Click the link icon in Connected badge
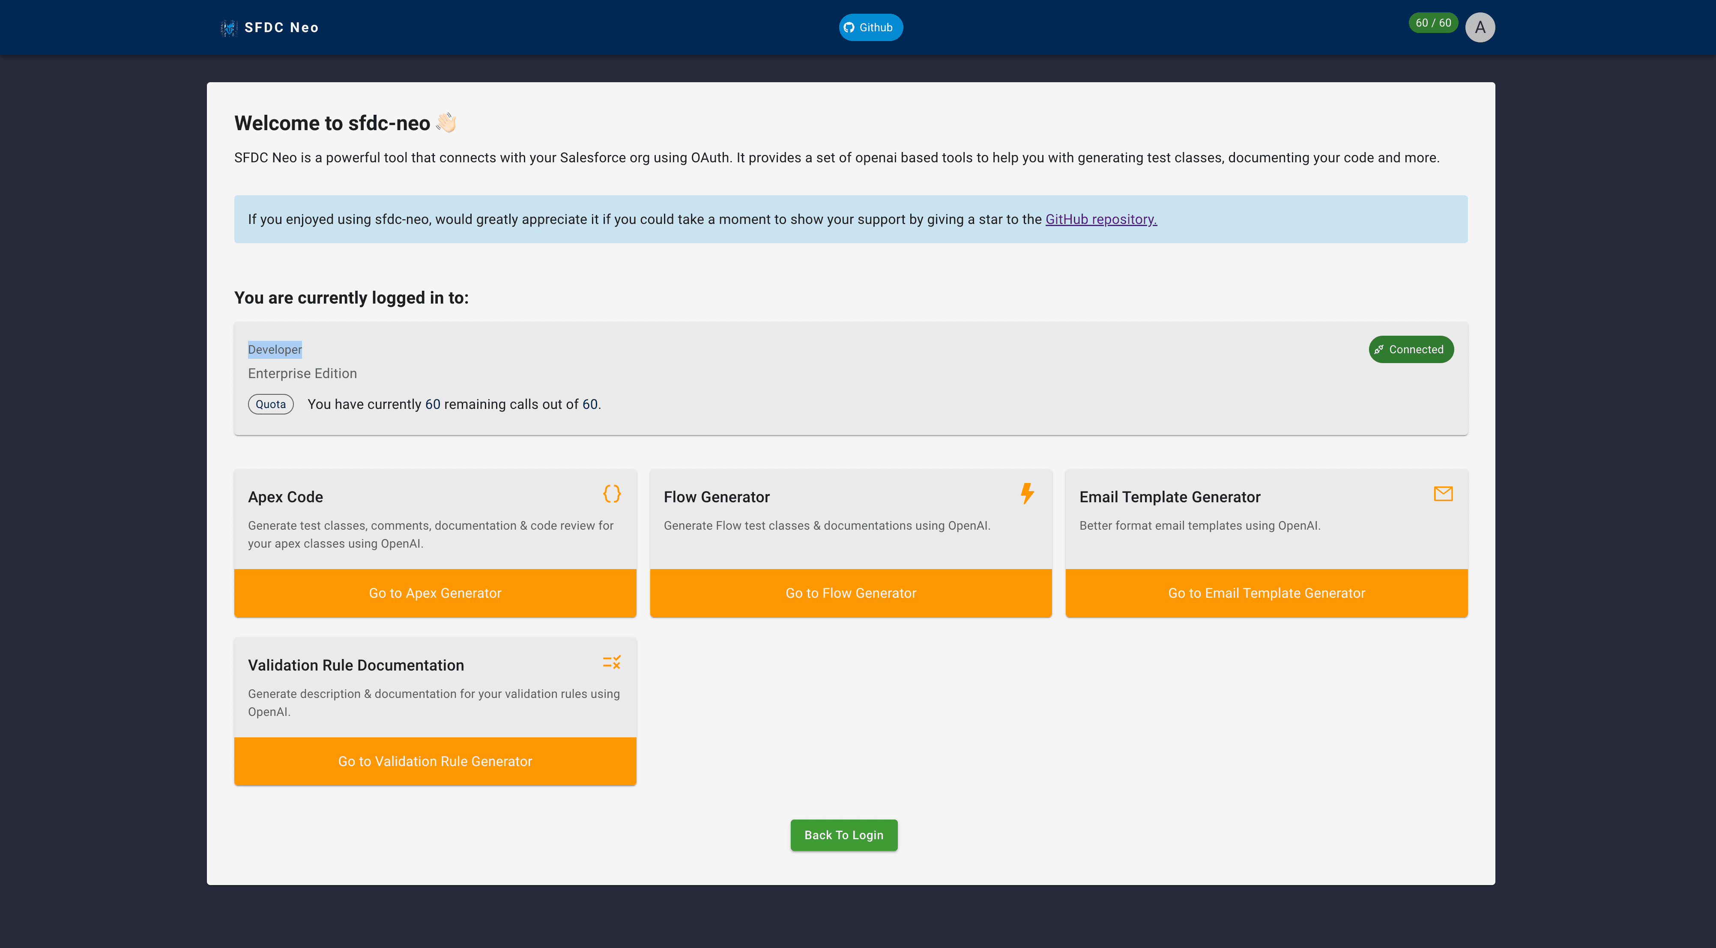Screen dimensions: 1716x948 pos(1379,349)
